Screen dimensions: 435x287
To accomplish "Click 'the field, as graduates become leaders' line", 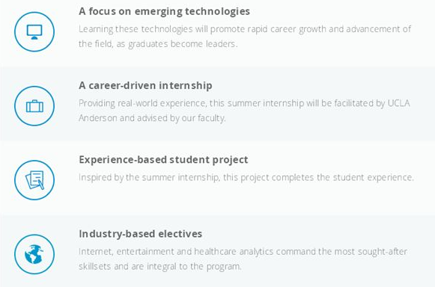I will click(x=158, y=44).
